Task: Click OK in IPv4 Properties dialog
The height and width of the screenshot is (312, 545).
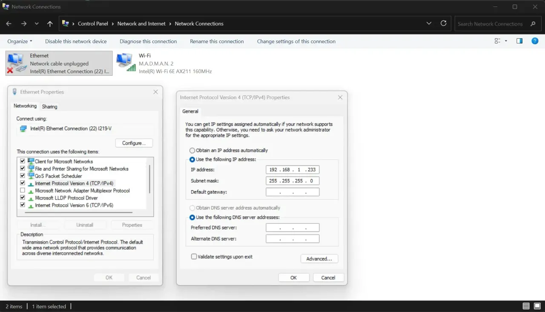Action: [x=293, y=278]
